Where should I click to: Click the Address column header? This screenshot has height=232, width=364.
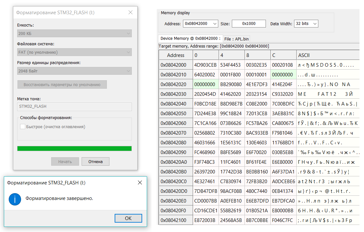(x=176, y=55)
